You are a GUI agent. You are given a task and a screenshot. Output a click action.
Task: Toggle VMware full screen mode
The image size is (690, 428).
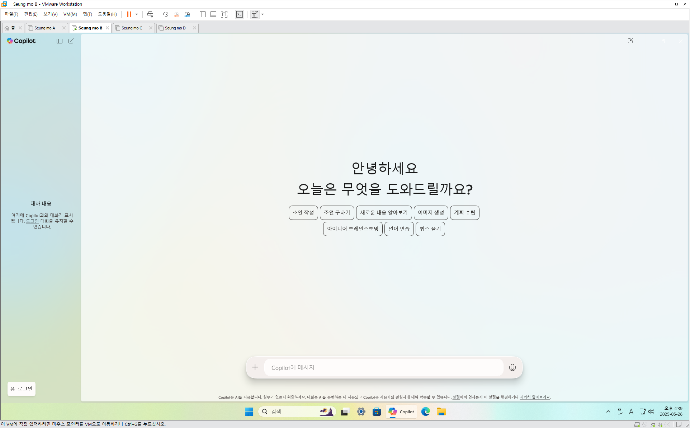click(x=224, y=14)
